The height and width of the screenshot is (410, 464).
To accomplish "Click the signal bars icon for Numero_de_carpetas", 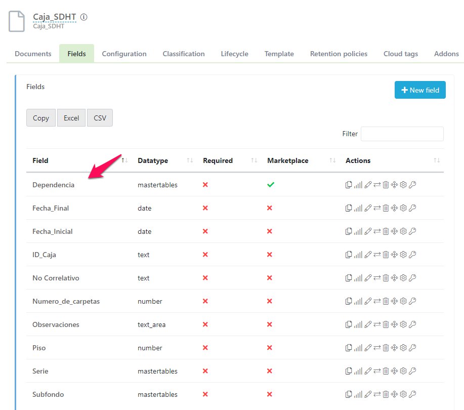I will point(358,301).
